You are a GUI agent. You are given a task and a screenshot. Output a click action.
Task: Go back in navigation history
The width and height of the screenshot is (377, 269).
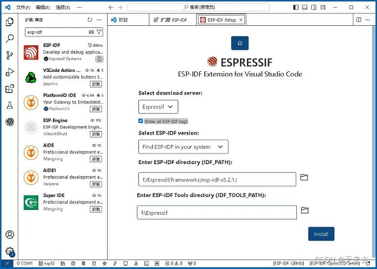coord(111,8)
